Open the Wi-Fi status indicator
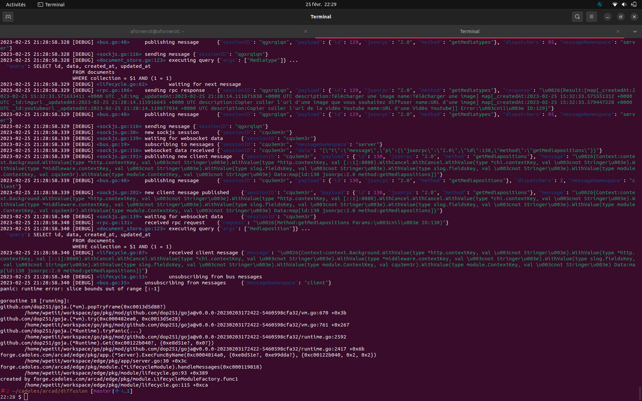 pos(615,4)
